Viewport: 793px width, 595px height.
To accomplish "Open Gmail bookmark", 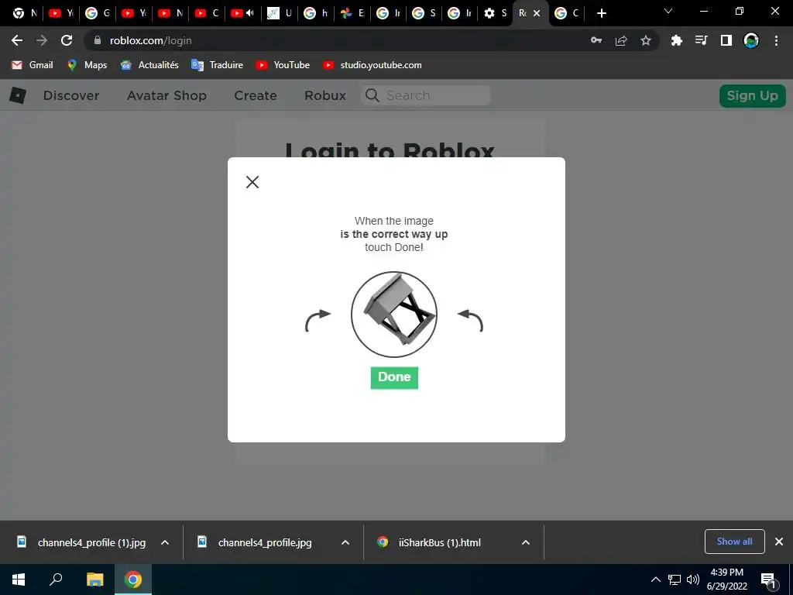I will pyautogui.click(x=33, y=65).
